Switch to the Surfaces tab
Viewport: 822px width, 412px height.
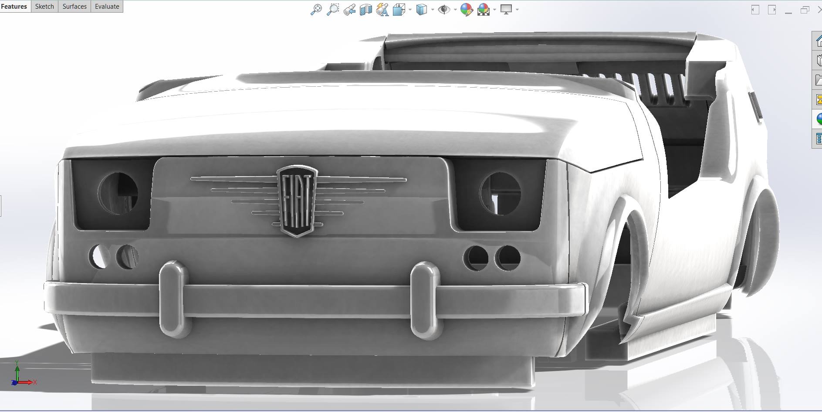point(74,7)
